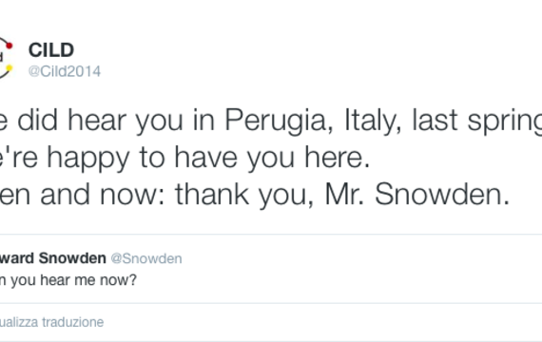Click 'did hear you' in first line
This screenshot has width=542, height=342.
pyautogui.click(x=100, y=121)
